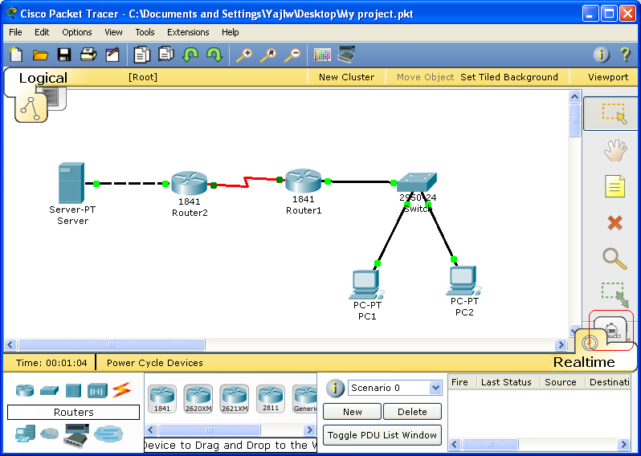This screenshot has height=456, width=641.
Task: Click the Zoom In magnifier icon
Action: coord(244,55)
